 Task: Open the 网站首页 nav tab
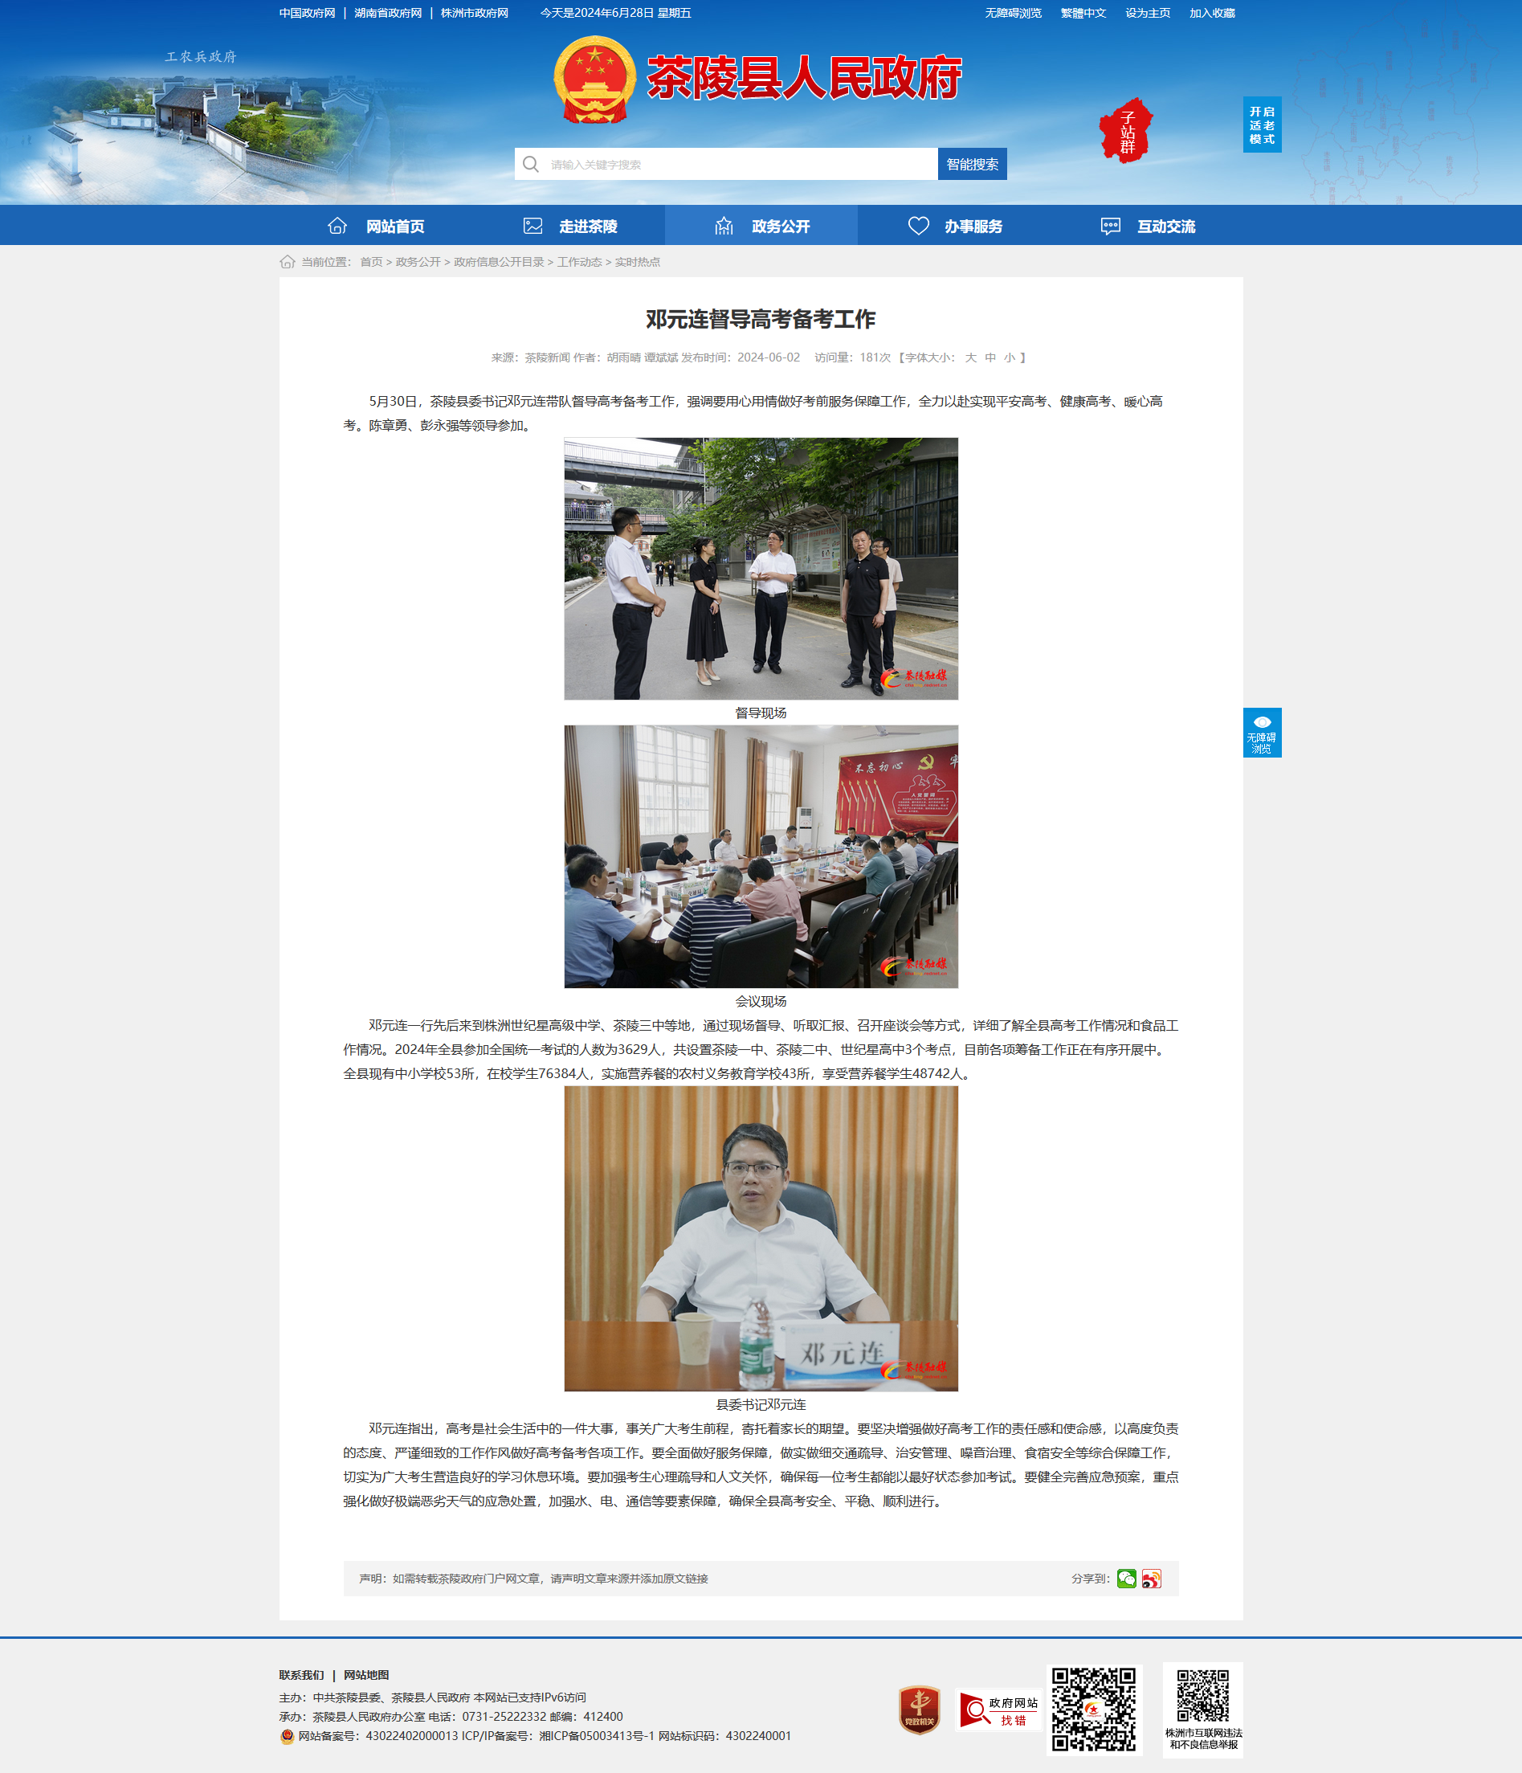point(377,226)
